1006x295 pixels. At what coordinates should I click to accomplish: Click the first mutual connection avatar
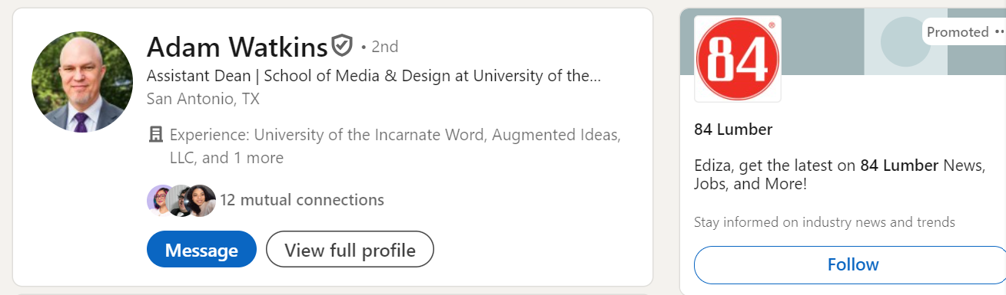[159, 201]
